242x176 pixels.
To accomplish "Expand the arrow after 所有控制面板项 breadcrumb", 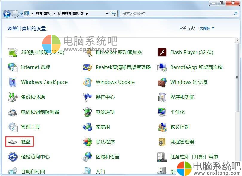I will (x=87, y=13).
